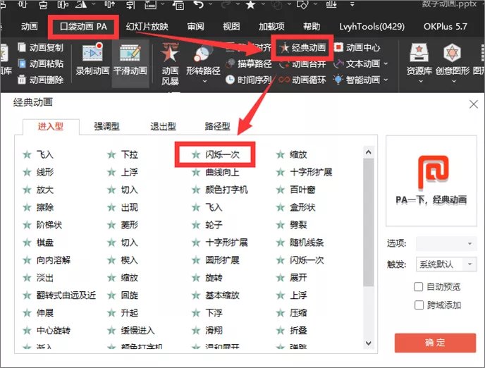The height and width of the screenshot is (368, 485).
Task: Click the PA classic animation preview thumbnail
Action: point(431,181)
